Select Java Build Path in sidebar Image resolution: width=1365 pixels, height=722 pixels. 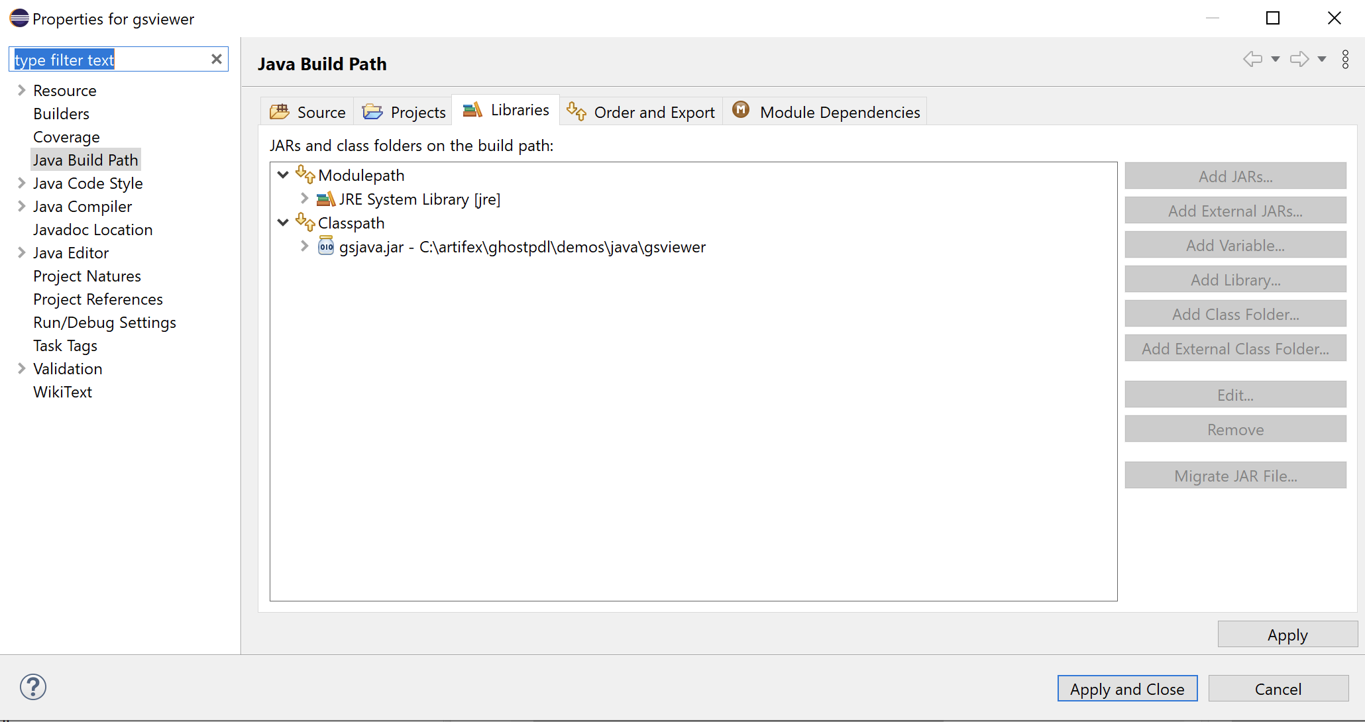tap(85, 160)
